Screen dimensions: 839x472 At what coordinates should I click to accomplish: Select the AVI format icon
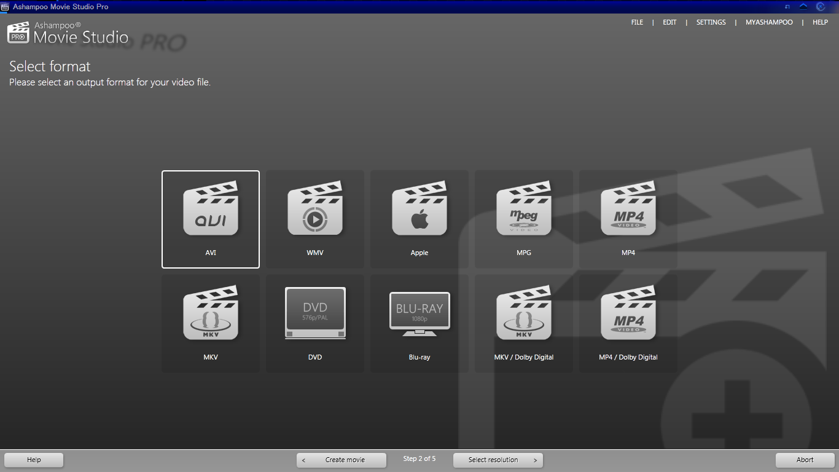coord(211,208)
